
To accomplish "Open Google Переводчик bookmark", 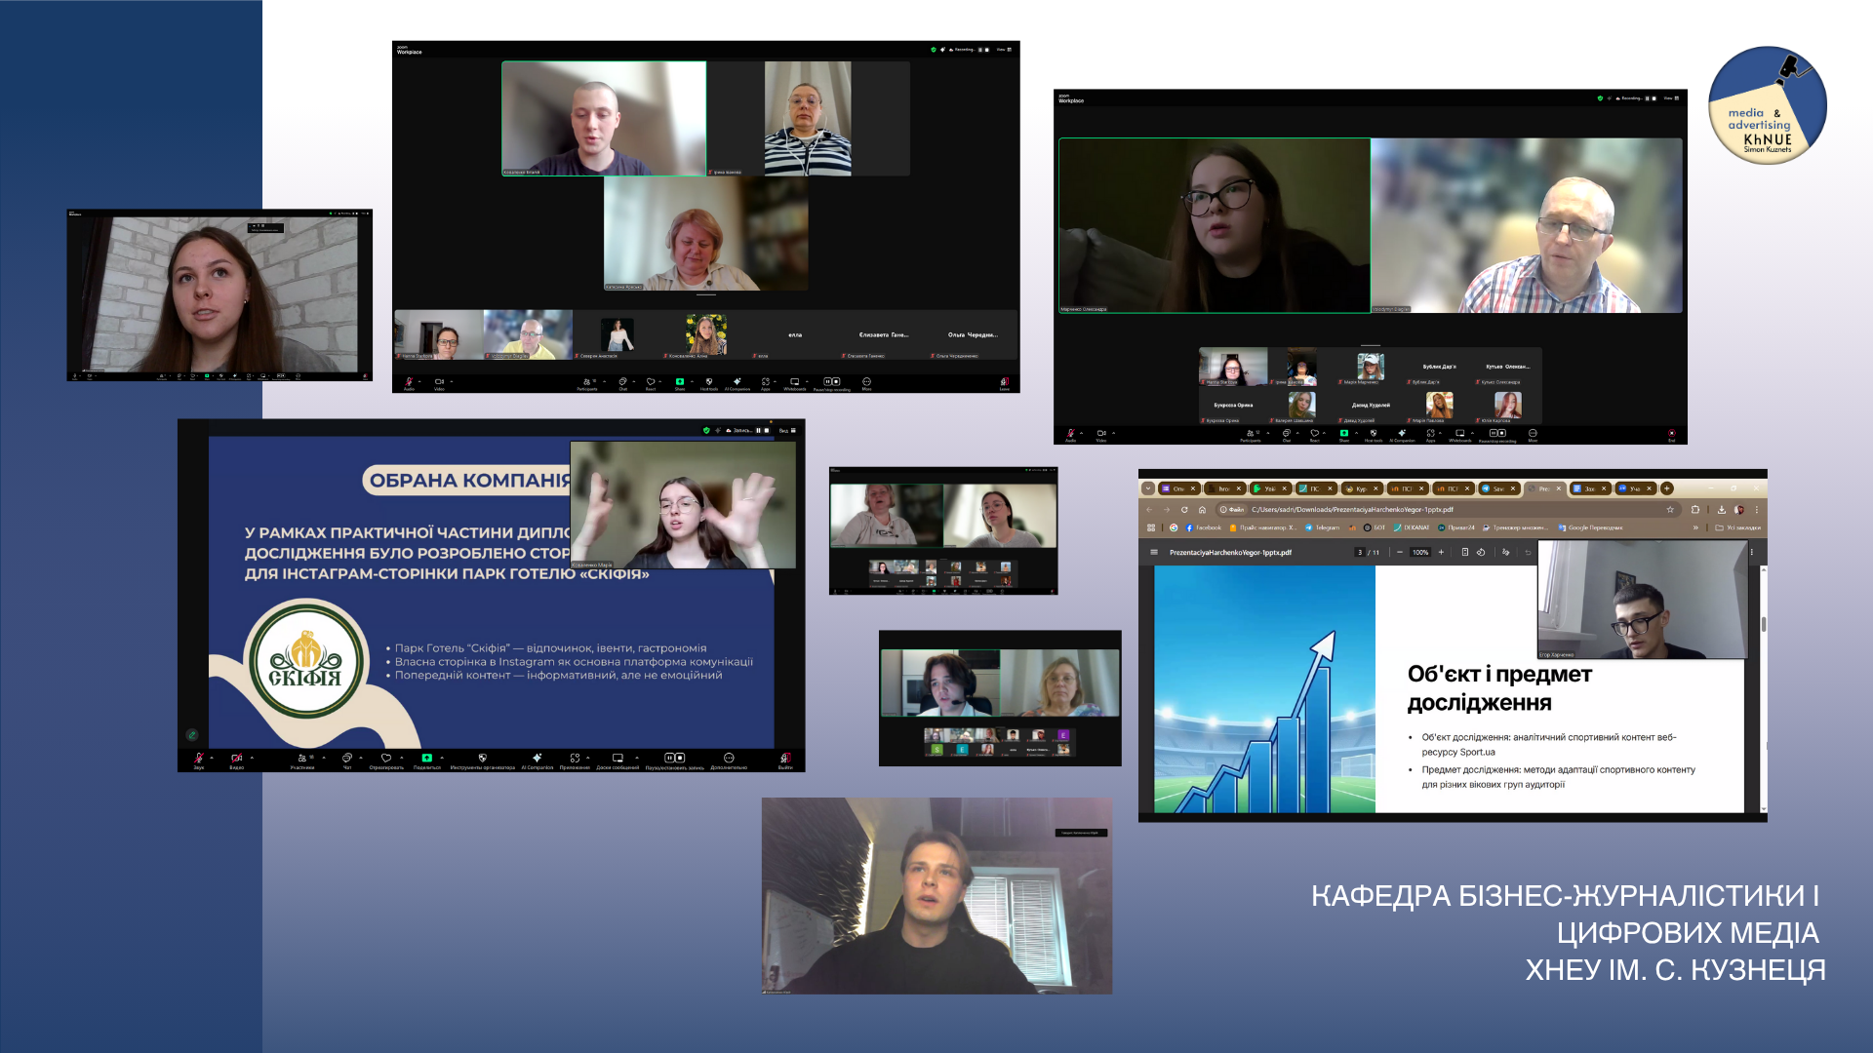I will coord(1590,527).
